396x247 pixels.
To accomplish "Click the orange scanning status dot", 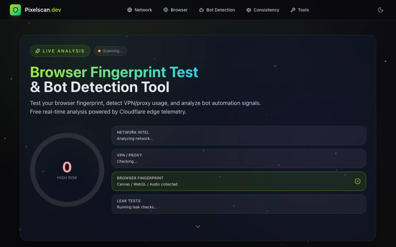I will [99, 51].
